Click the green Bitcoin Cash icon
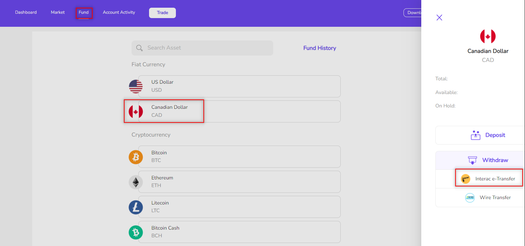 click(x=136, y=232)
